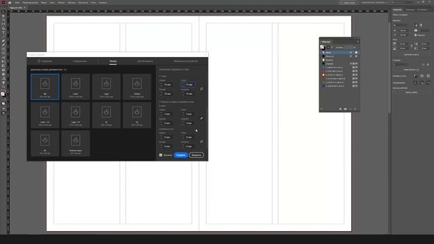Select the Rectangle tool
This screenshot has width=434, height=244.
[3, 54]
